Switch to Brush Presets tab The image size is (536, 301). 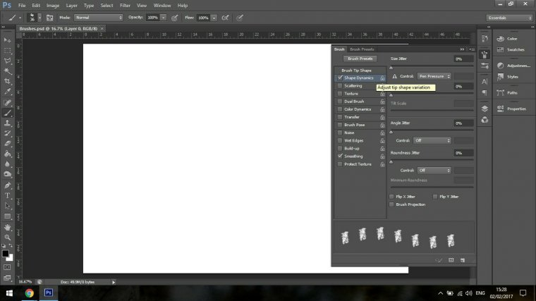tap(362, 49)
